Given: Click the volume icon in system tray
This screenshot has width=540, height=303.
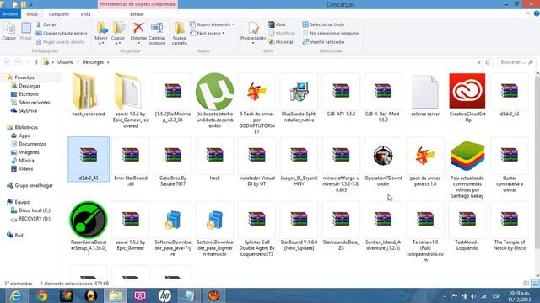Looking at the screenshot, I should click(x=473, y=296).
